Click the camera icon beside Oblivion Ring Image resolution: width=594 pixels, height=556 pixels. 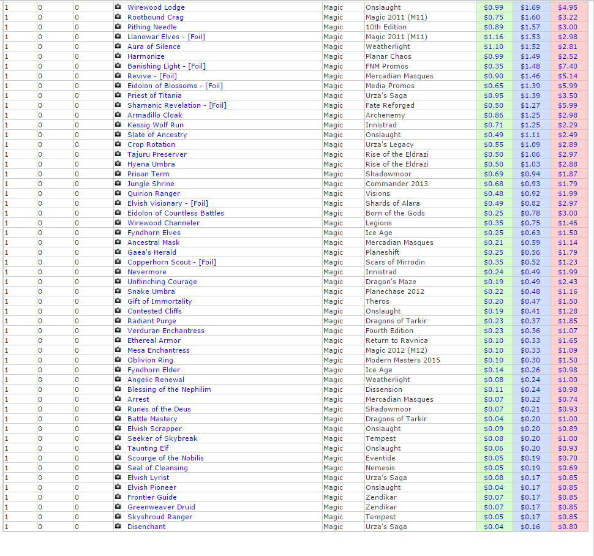(x=118, y=359)
